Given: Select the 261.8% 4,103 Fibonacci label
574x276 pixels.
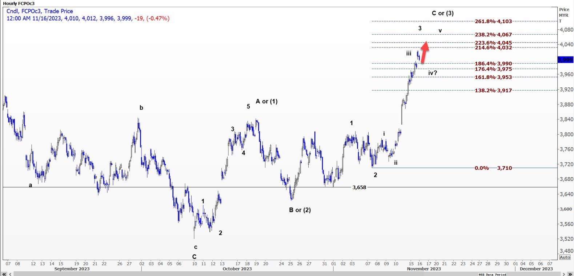Looking at the screenshot, I should click(493, 21).
